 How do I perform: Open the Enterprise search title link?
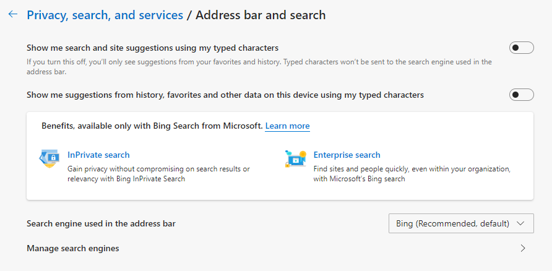[x=347, y=155]
